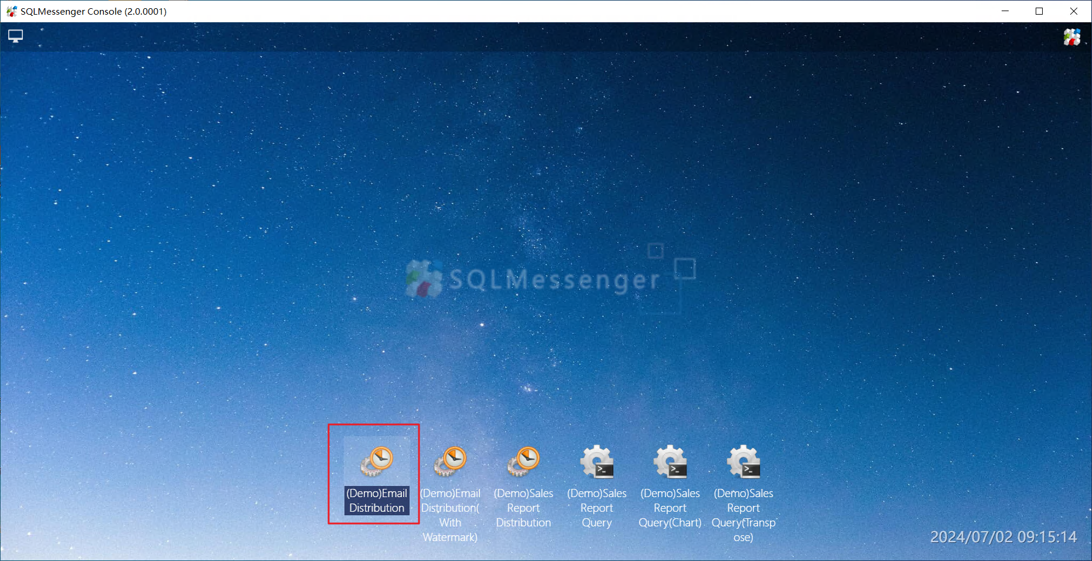Select (Demo)Sales Report Query(Transpose) icon
Viewport: 1092px width, 561px height.
tap(743, 461)
